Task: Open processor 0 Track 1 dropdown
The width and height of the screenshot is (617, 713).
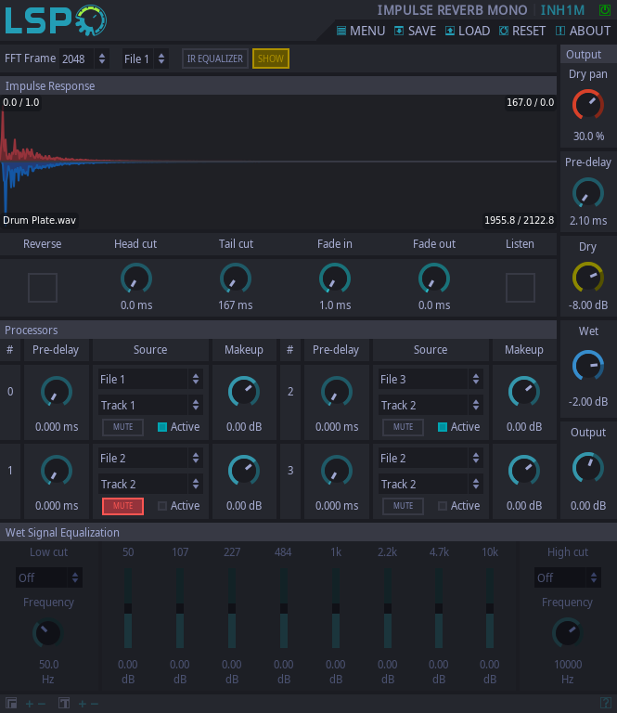Action: pyautogui.click(x=150, y=405)
